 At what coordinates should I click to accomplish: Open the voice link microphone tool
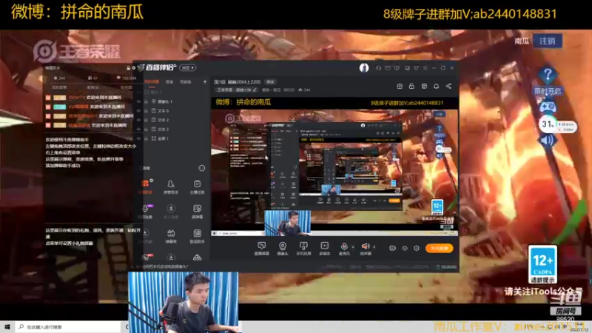point(145,212)
